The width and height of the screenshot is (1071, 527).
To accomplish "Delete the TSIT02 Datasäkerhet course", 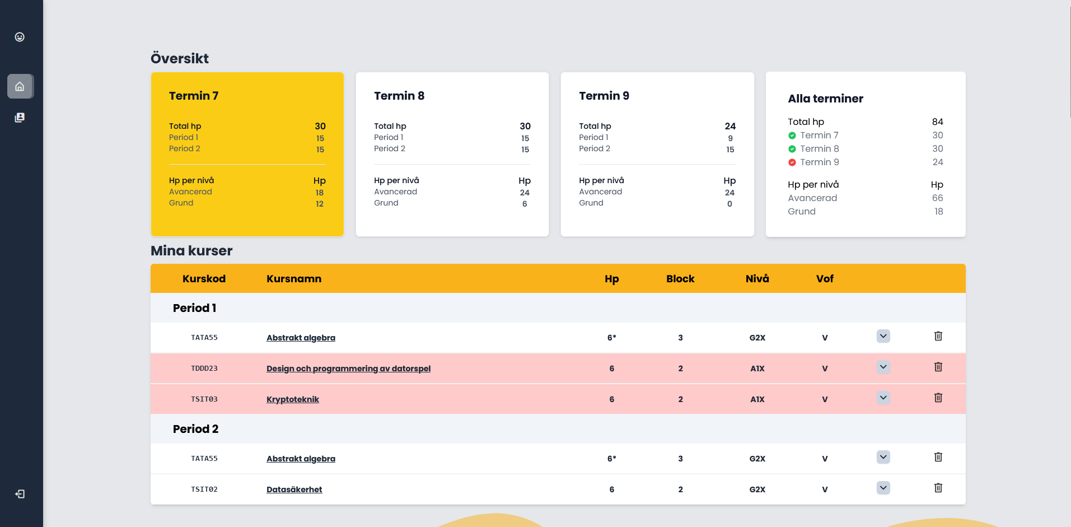I will (x=938, y=488).
